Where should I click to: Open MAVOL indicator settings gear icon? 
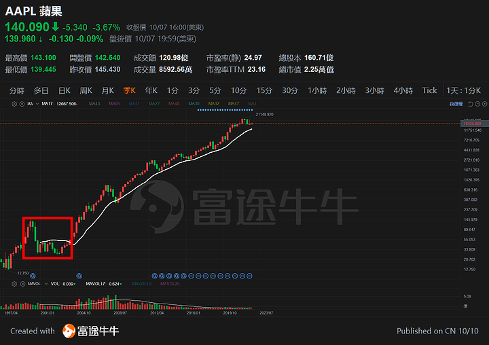tap(14, 284)
